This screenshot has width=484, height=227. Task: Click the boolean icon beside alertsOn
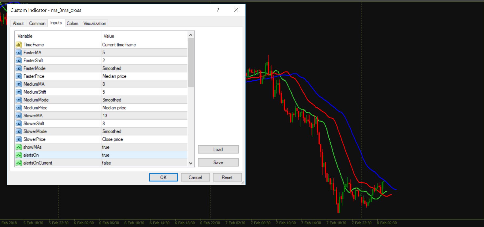[18, 155]
